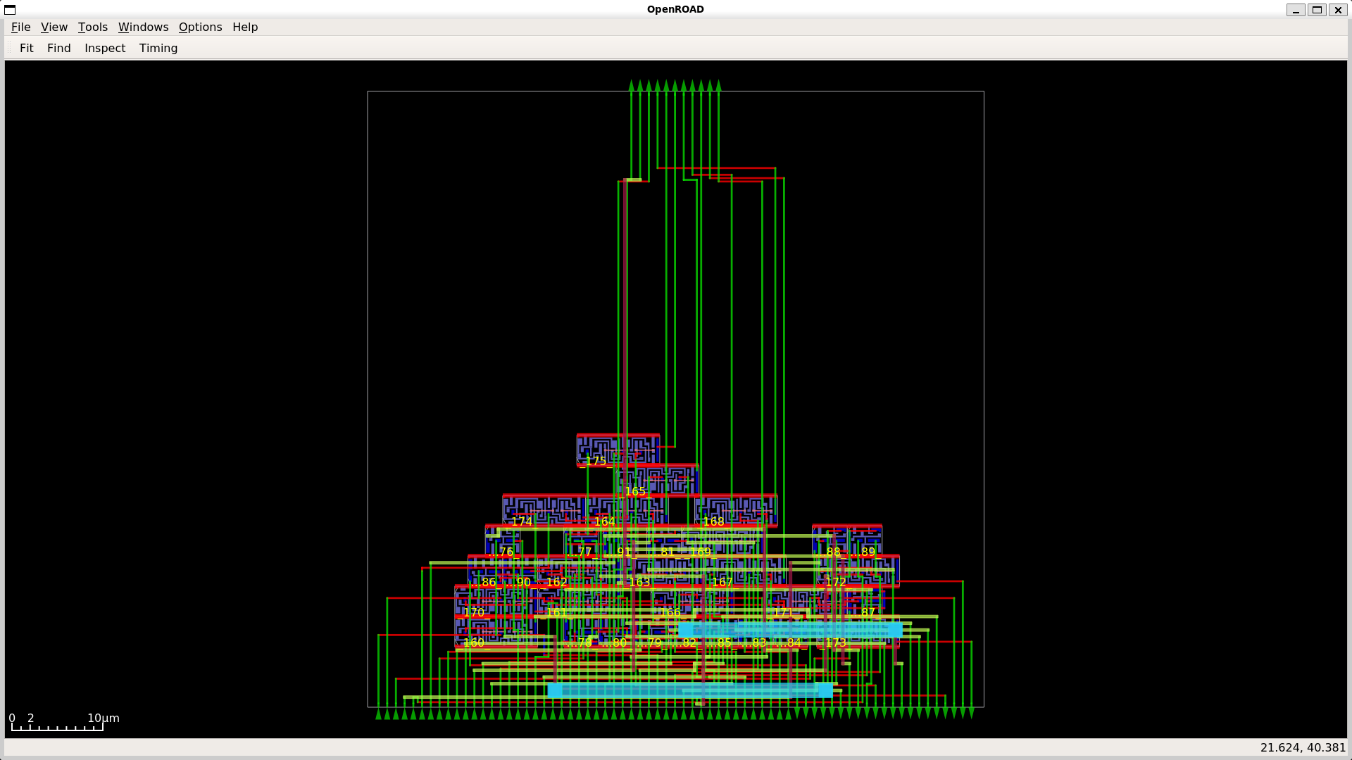
Task: Click the Fit toolbar button
Action: [x=27, y=48]
